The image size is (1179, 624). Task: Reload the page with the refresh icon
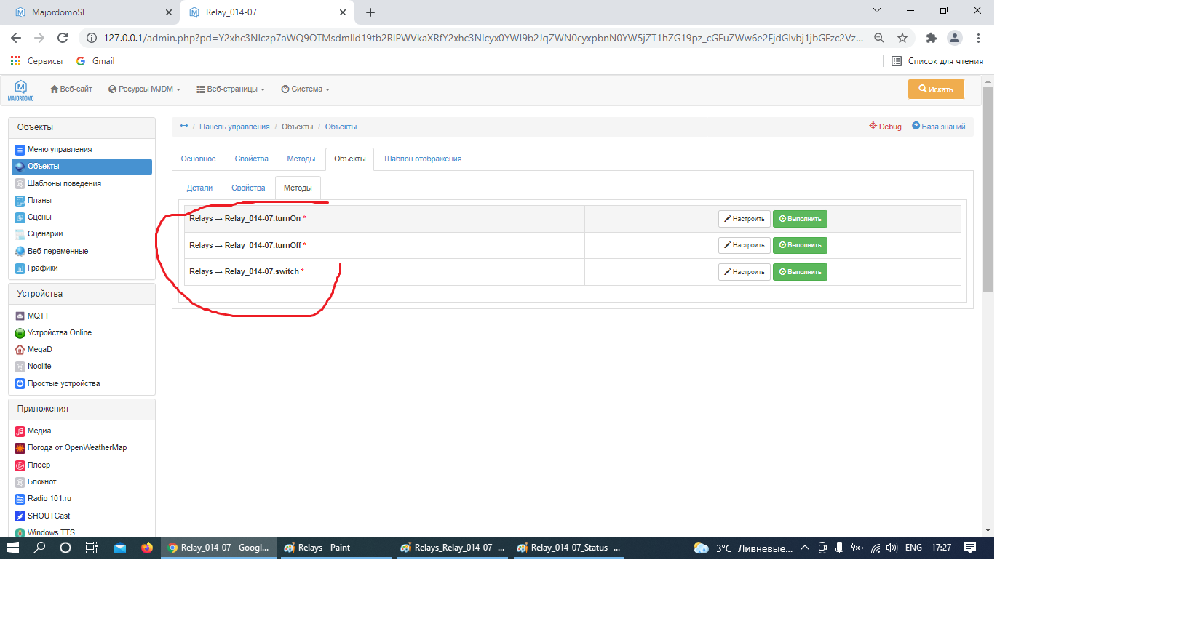click(63, 38)
